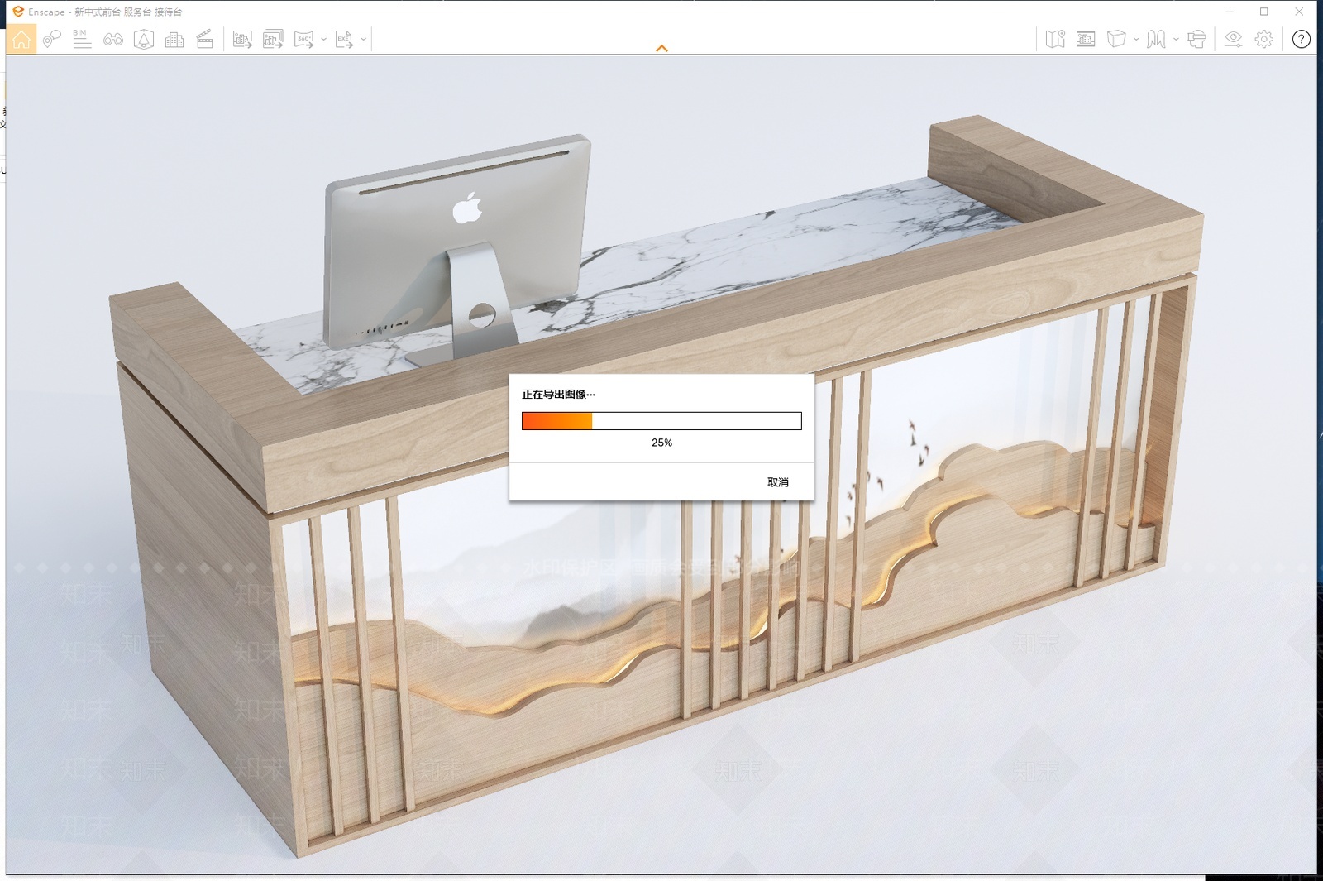Screen dimensions: 1323x881
Task: Click the 正在导出图像 dialog title
Action: 558,395
